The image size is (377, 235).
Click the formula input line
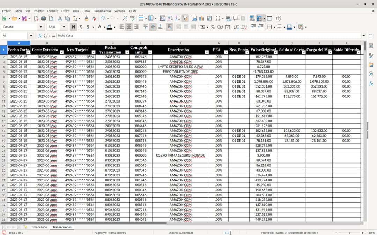point(209,36)
